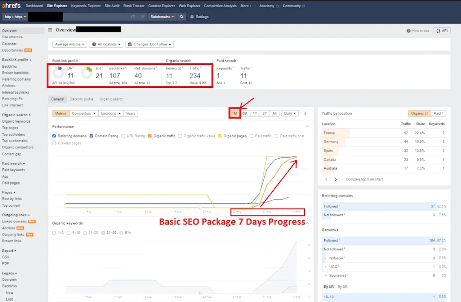This screenshot has height=302, width=461.
Task: Click the hamburger menu beside Overview
Action: pos(50,30)
